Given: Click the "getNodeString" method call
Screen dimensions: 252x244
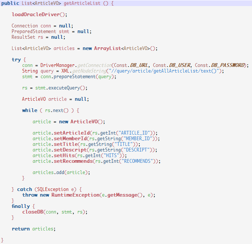Looking at the screenshot, I should [x=89, y=71].
